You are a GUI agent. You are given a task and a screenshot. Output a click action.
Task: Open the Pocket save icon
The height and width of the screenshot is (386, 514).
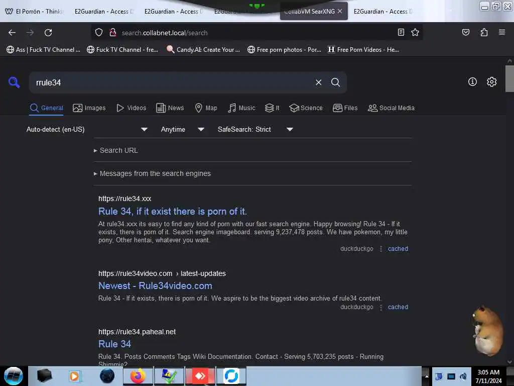(x=465, y=32)
